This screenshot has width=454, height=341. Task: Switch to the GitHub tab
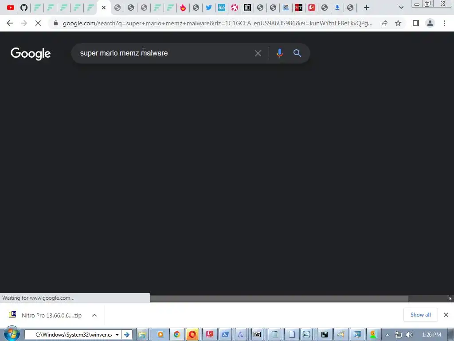24,8
